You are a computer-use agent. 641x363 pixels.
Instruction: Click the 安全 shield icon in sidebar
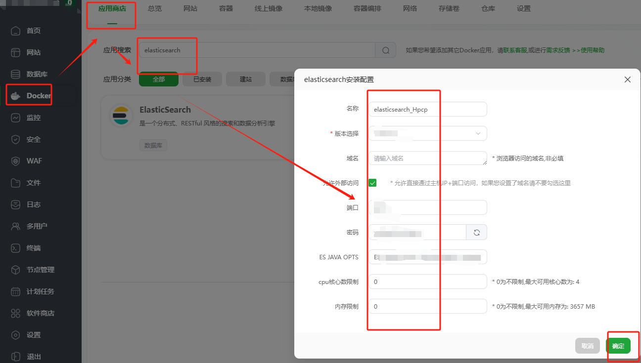pos(16,139)
